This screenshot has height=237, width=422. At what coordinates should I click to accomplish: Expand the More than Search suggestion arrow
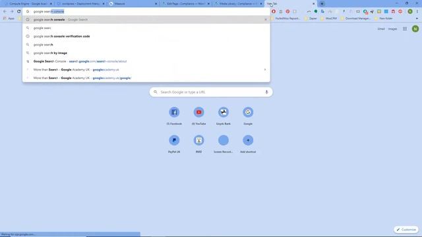click(265, 70)
